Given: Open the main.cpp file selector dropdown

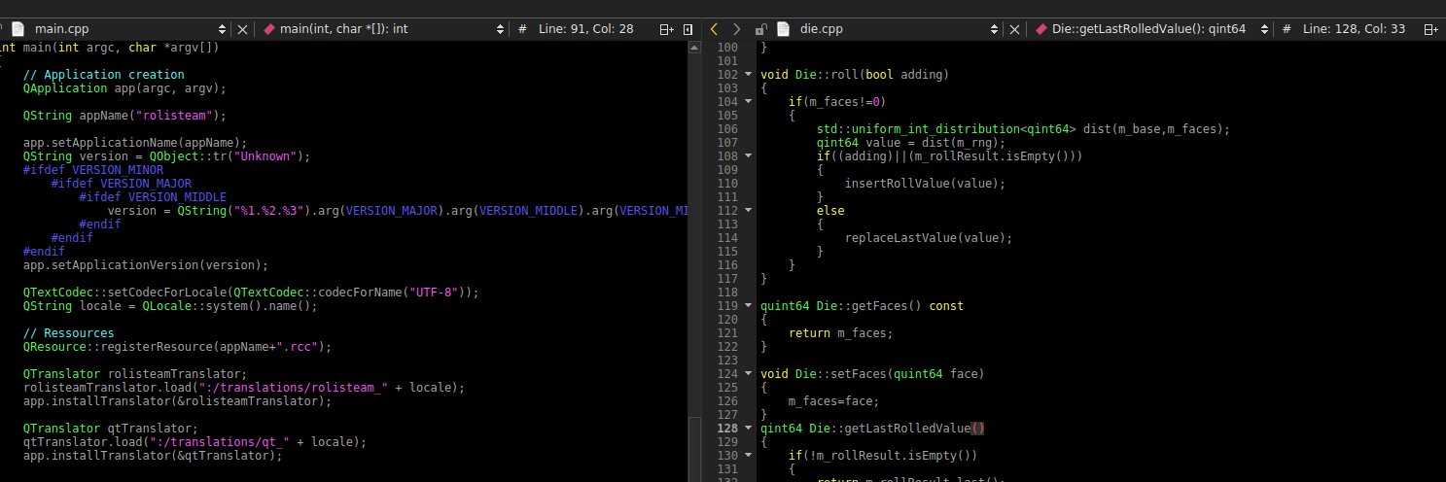Looking at the screenshot, I should click(224, 29).
